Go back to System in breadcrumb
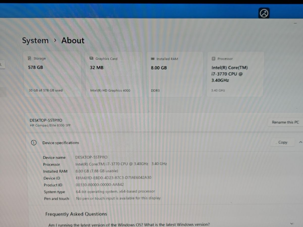 tap(35, 41)
